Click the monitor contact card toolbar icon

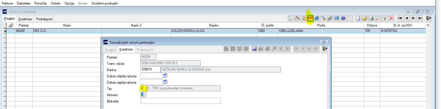coord(337,18)
